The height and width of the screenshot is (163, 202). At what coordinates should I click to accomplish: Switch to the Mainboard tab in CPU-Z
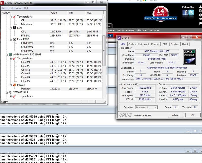point(144,44)
